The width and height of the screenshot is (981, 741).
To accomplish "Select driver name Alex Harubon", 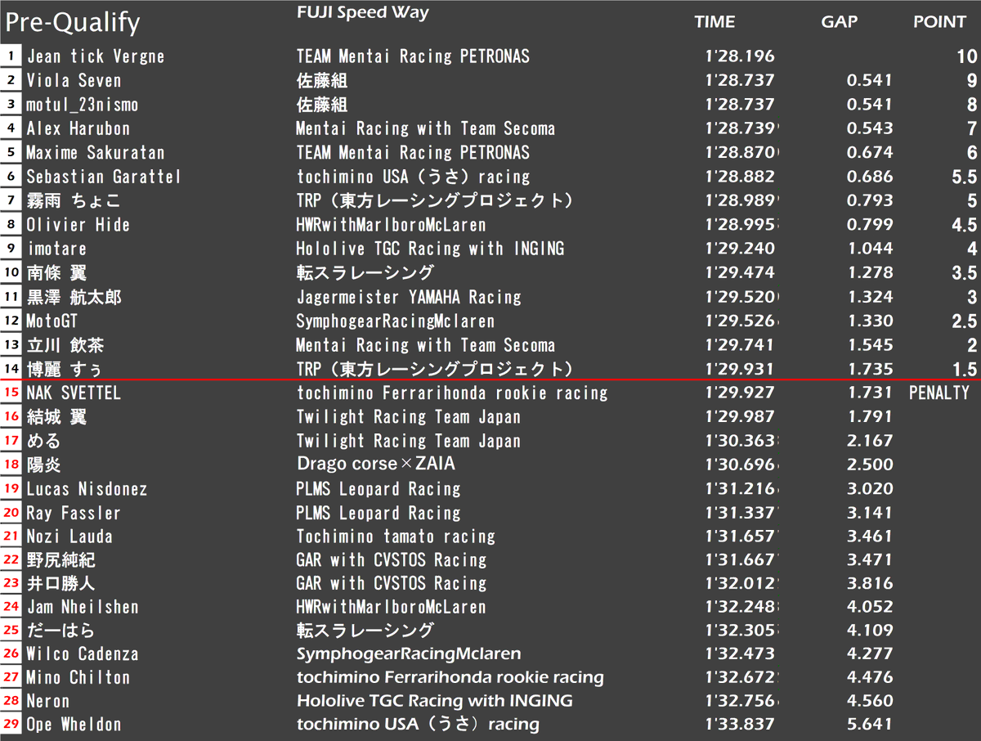I will (78, 128).
